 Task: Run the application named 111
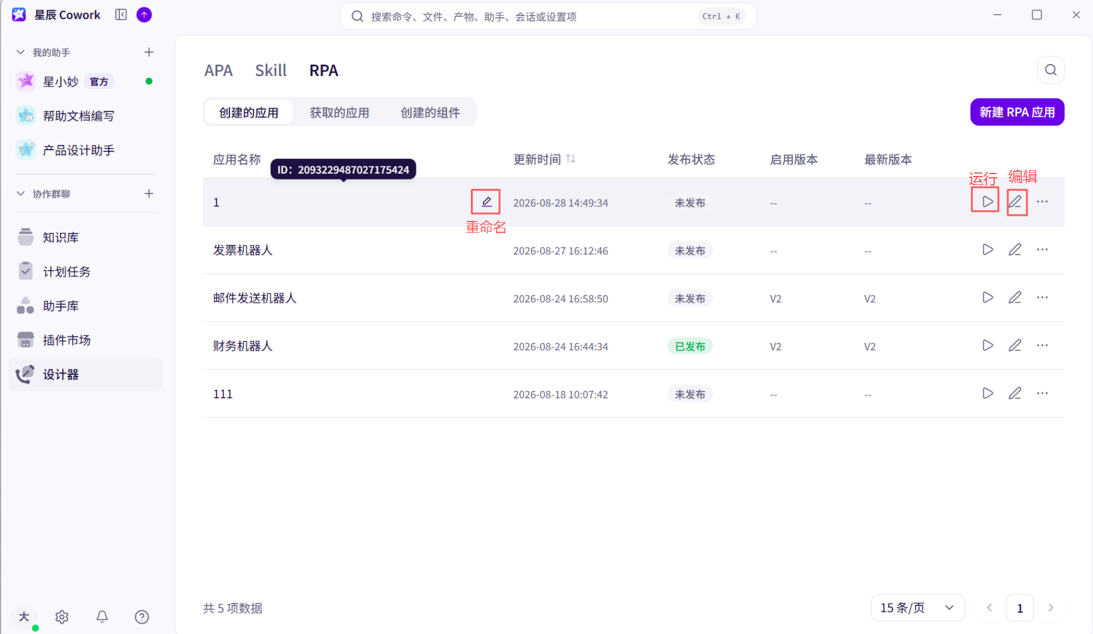click(x=988, y=393)
